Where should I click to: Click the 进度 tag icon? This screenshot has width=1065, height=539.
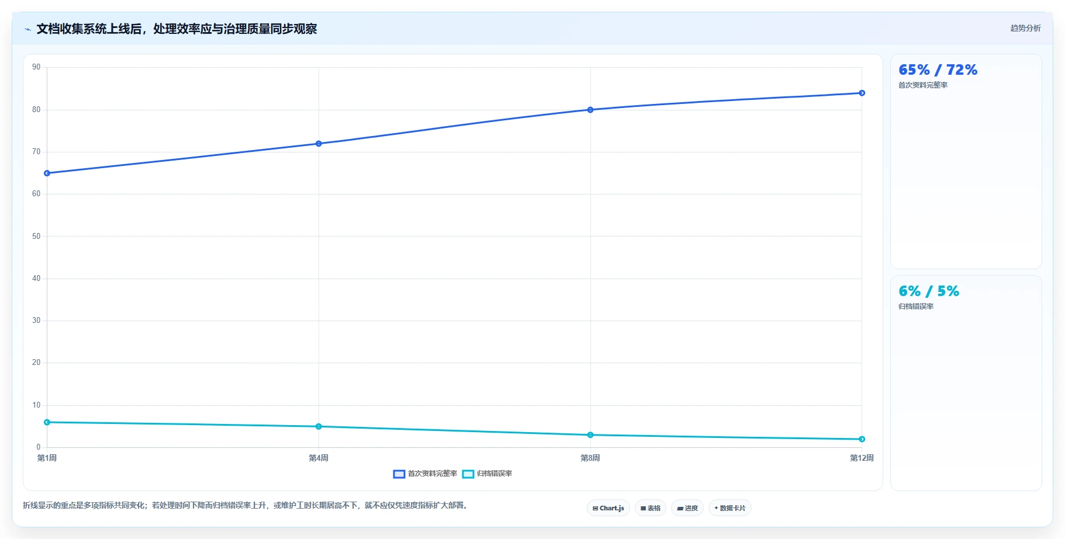tap(680, 509)
